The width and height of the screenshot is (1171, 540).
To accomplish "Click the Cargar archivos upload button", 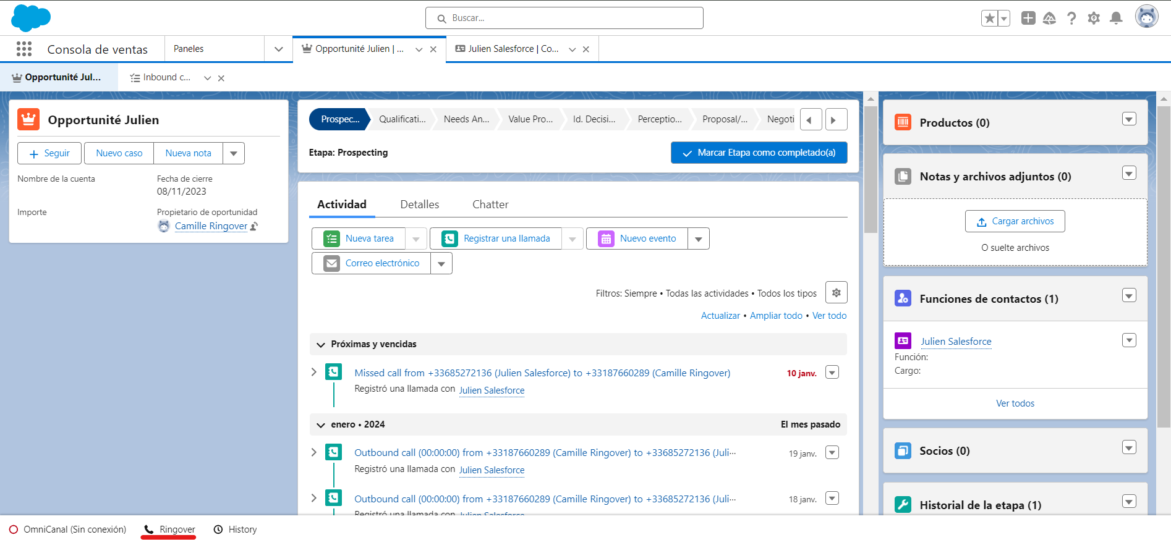I will click(1015, 221).
